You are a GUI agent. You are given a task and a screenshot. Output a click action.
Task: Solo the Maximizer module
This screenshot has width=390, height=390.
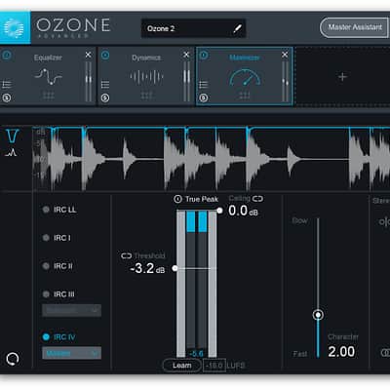[204, 97]
